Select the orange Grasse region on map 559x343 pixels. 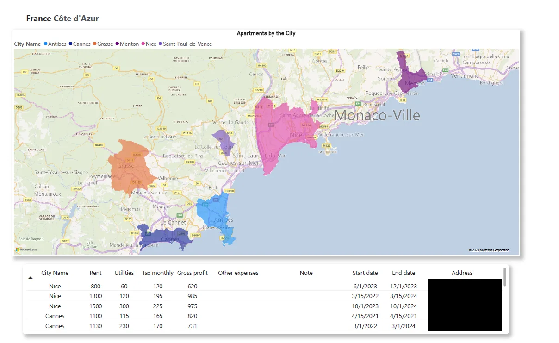pyautogui.click(x=132, y=167)
